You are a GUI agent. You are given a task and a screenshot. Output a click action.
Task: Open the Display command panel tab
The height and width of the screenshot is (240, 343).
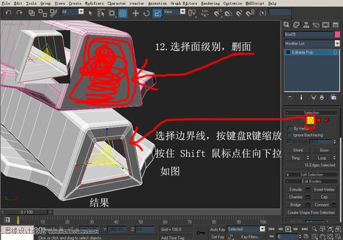pyautogui.click(x=326, y=25)
